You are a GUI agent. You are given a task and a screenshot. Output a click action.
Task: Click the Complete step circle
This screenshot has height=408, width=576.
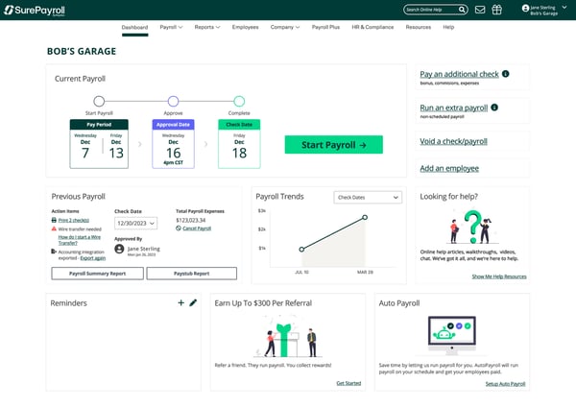click(239, 101)
